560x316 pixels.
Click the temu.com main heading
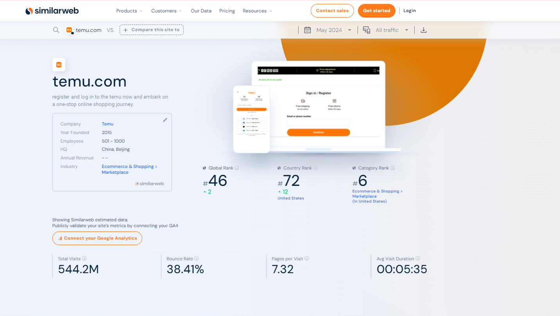click(89, 81)
